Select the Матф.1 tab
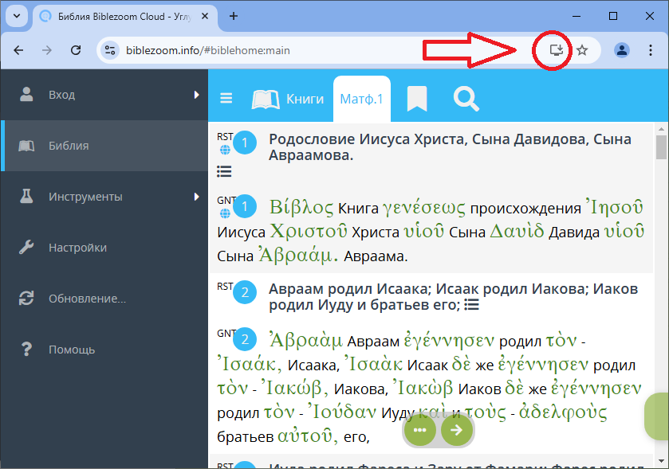The width and height of the screenshot is (669, 469). coord(361,99)
